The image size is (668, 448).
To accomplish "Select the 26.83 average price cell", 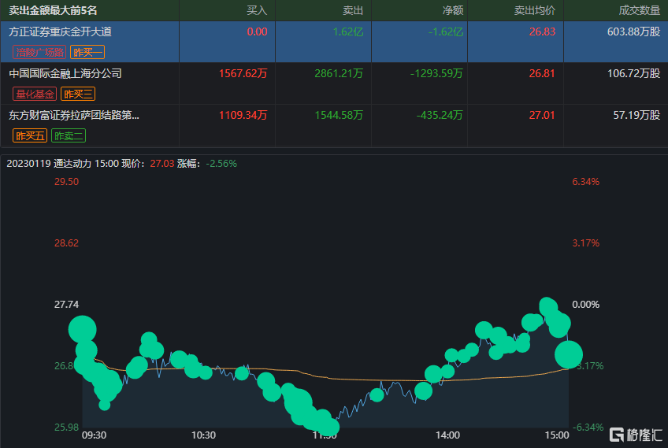I will point(542,32).
